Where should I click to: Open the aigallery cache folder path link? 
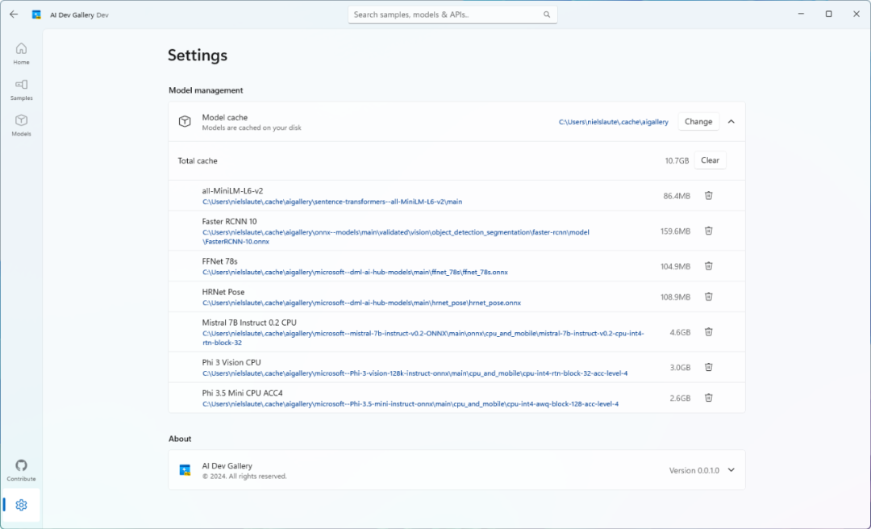(x=613, y=122)
